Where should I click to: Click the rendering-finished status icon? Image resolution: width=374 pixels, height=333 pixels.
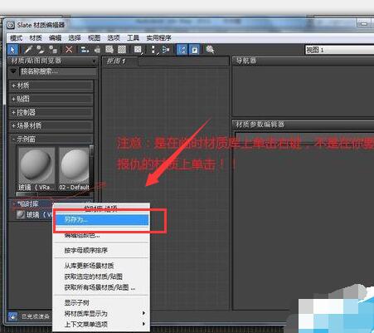pyautogui.click(x=12, y=316)
